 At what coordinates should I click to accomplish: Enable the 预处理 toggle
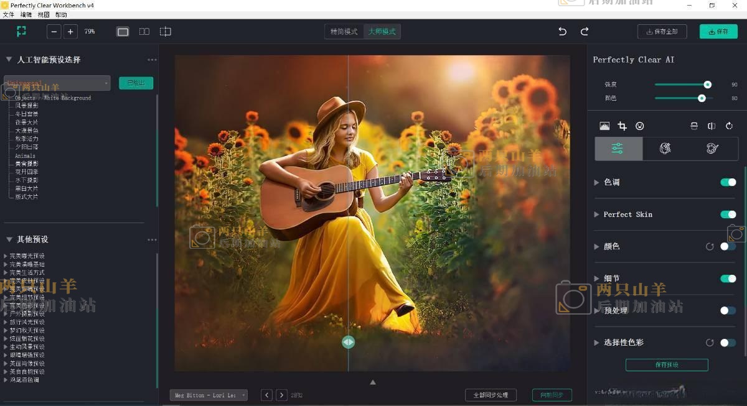click(728, 310)
